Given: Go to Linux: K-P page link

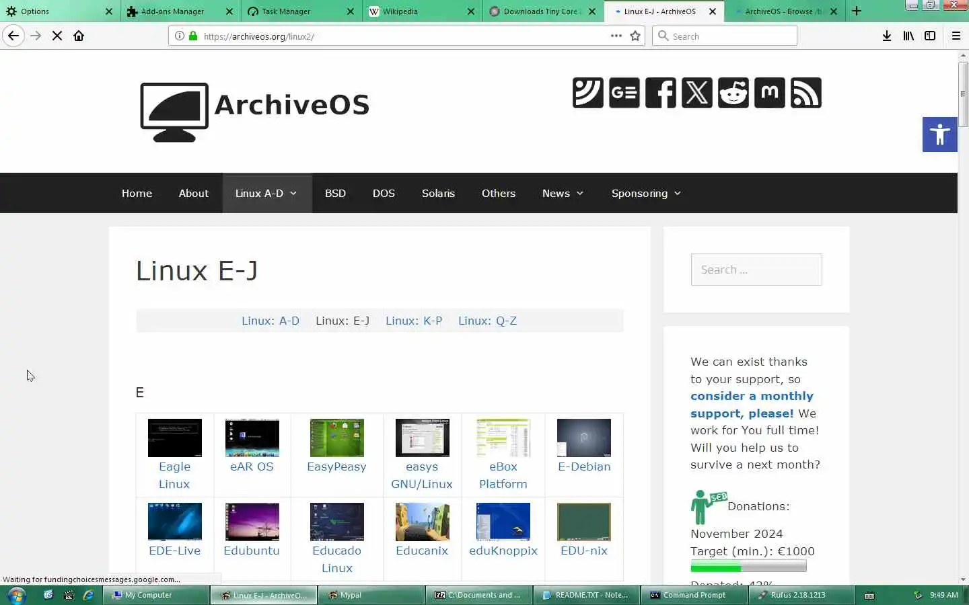Looking at the screenshot, I should click(414, 321).
